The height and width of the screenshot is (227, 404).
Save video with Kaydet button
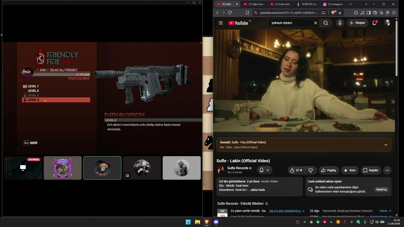pyautogui.click(x=371, y=170)
